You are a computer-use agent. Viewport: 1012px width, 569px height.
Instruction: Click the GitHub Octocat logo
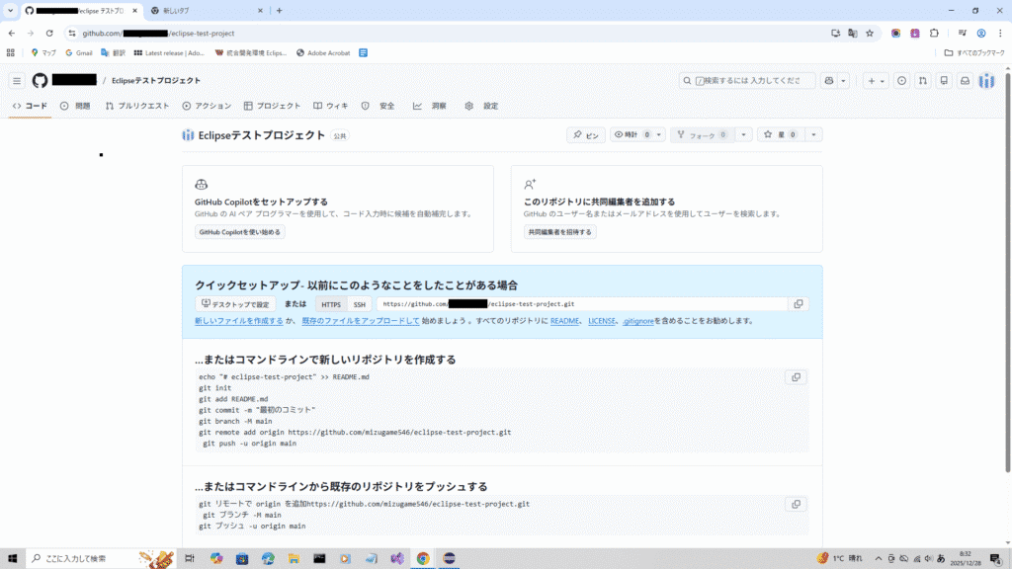coord(40,81)
